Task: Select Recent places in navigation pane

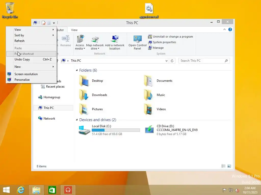Action: (x=53, y=87)
